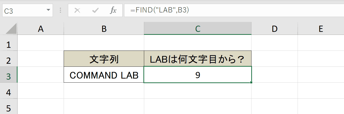344x114 pixels.
Task: Select the column B header
Action: (104, 29)
